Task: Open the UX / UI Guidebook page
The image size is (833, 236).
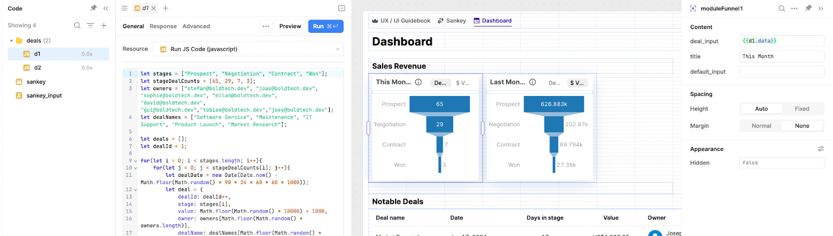Action: click(x=401, y=21)
